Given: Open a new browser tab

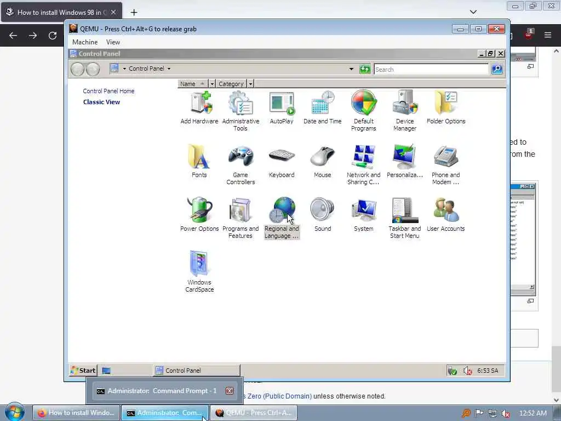Looking at the screenshot, I should 134,13.
